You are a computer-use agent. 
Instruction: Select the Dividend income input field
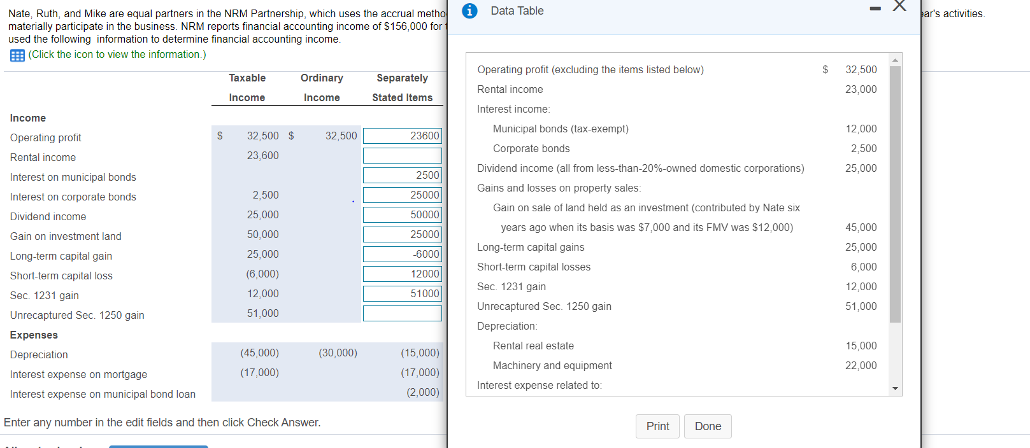click(403, 214)
